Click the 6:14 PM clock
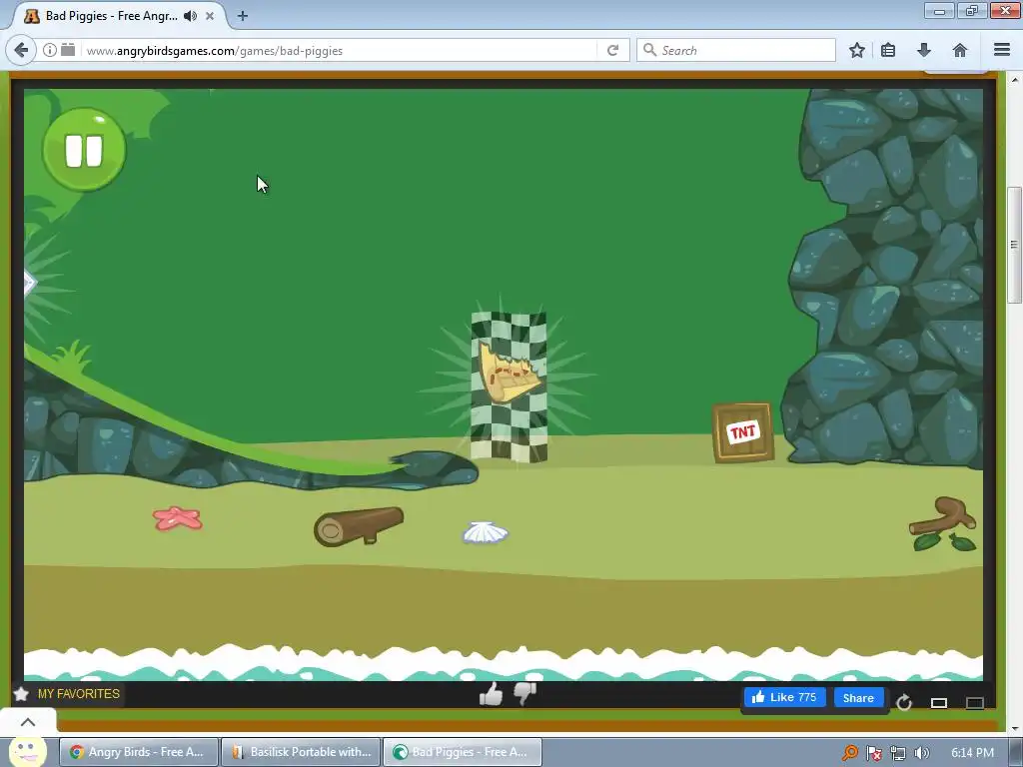 pyautogui.click(x=973, y=753)
